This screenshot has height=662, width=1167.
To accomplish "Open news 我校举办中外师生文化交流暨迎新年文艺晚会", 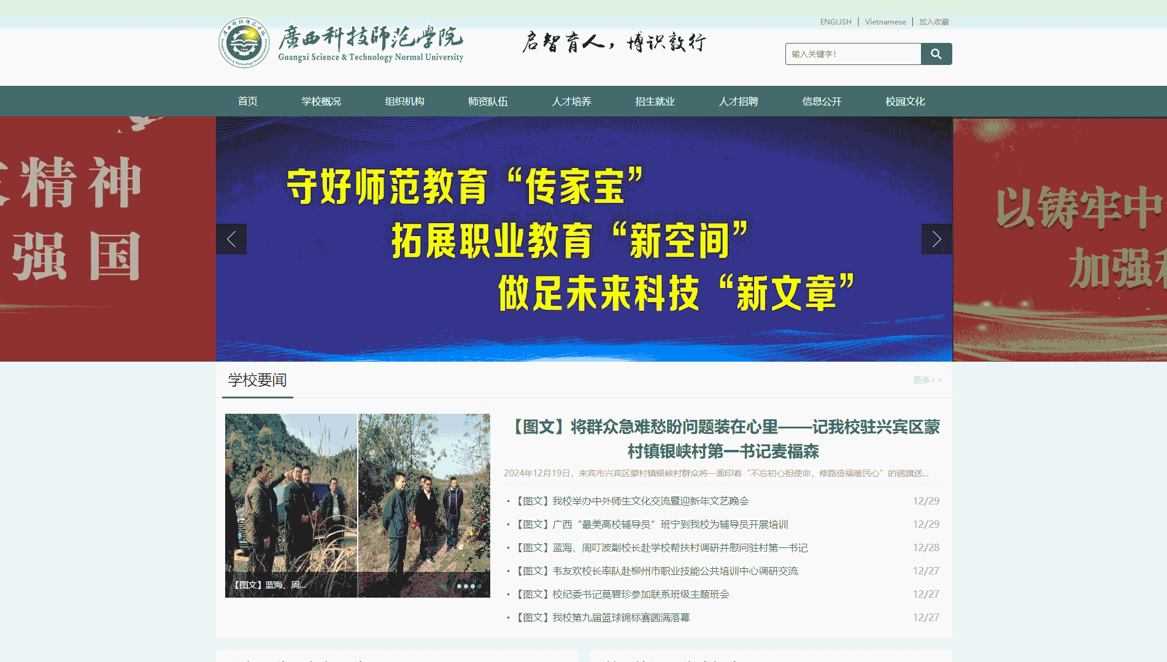I will [632, 501].
